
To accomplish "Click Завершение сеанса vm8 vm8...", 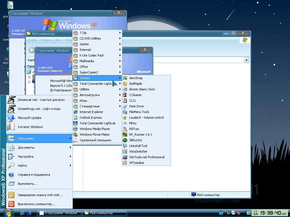I will [39, 195].
